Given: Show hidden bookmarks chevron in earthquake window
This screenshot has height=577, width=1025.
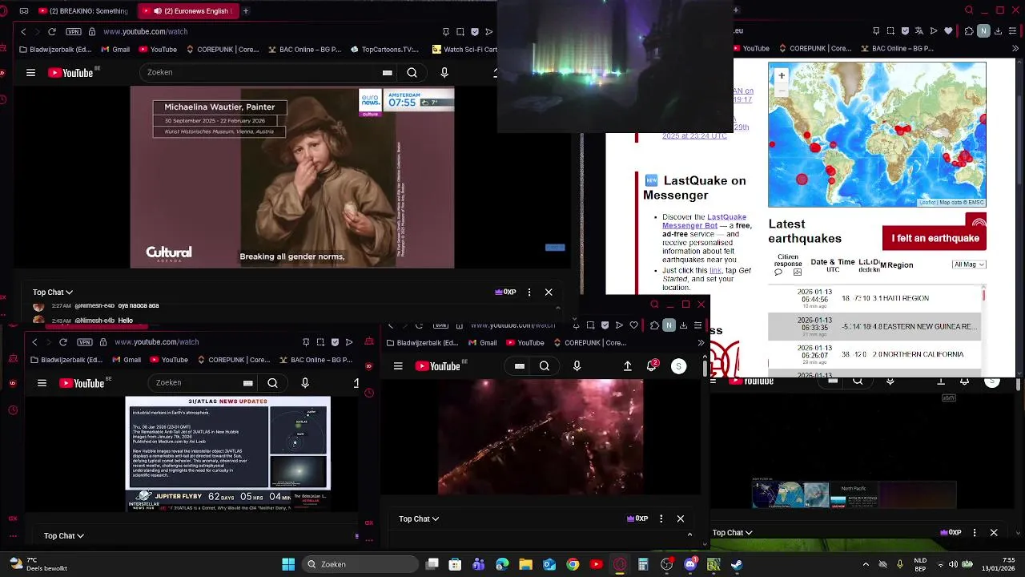Looking at the screenshot, I should pos(1015,49).
